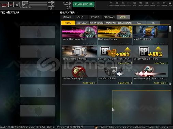The height and width of the screenshot is (129, 173).
Task: Go back with the Geri double-arrow icon
Action: point(170,4)
